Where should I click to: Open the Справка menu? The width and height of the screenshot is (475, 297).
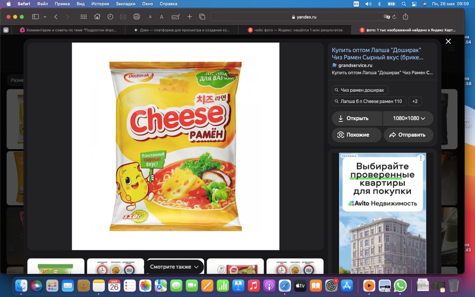(x=168, y=4)
